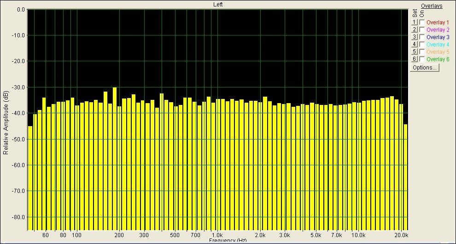Viewport: 456px width, 244px height.
Task: Click the Overlays heading text
Action: (432, 6)
